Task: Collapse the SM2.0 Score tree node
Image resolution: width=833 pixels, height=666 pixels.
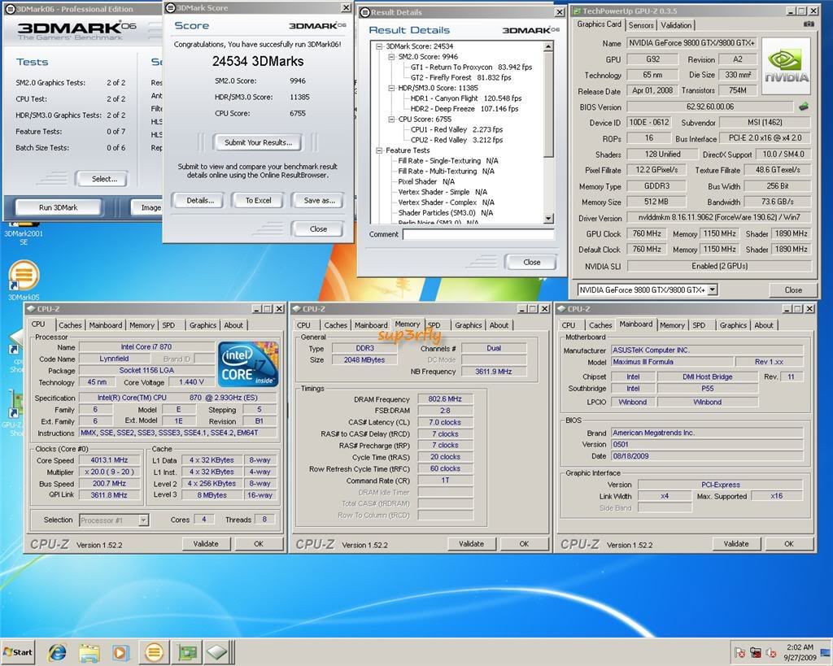Action: 393,58
